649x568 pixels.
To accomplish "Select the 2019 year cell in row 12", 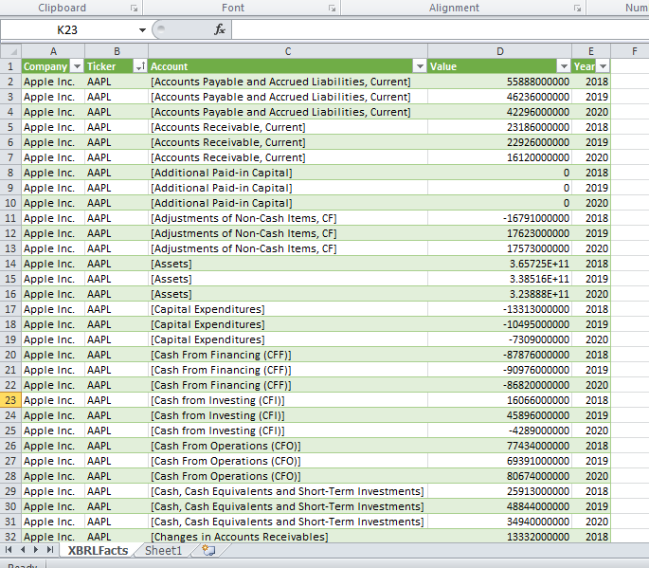I will [x=591, y=233].
